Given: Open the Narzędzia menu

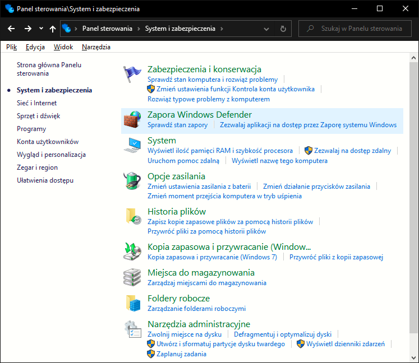Looking at the screenshot, I should pos(96,47).
